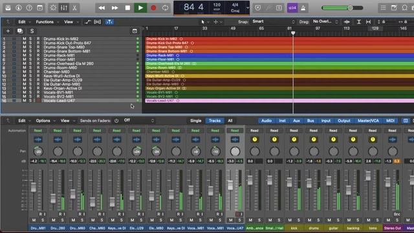Switch mixer to Single view

click(x=195, y=121)
